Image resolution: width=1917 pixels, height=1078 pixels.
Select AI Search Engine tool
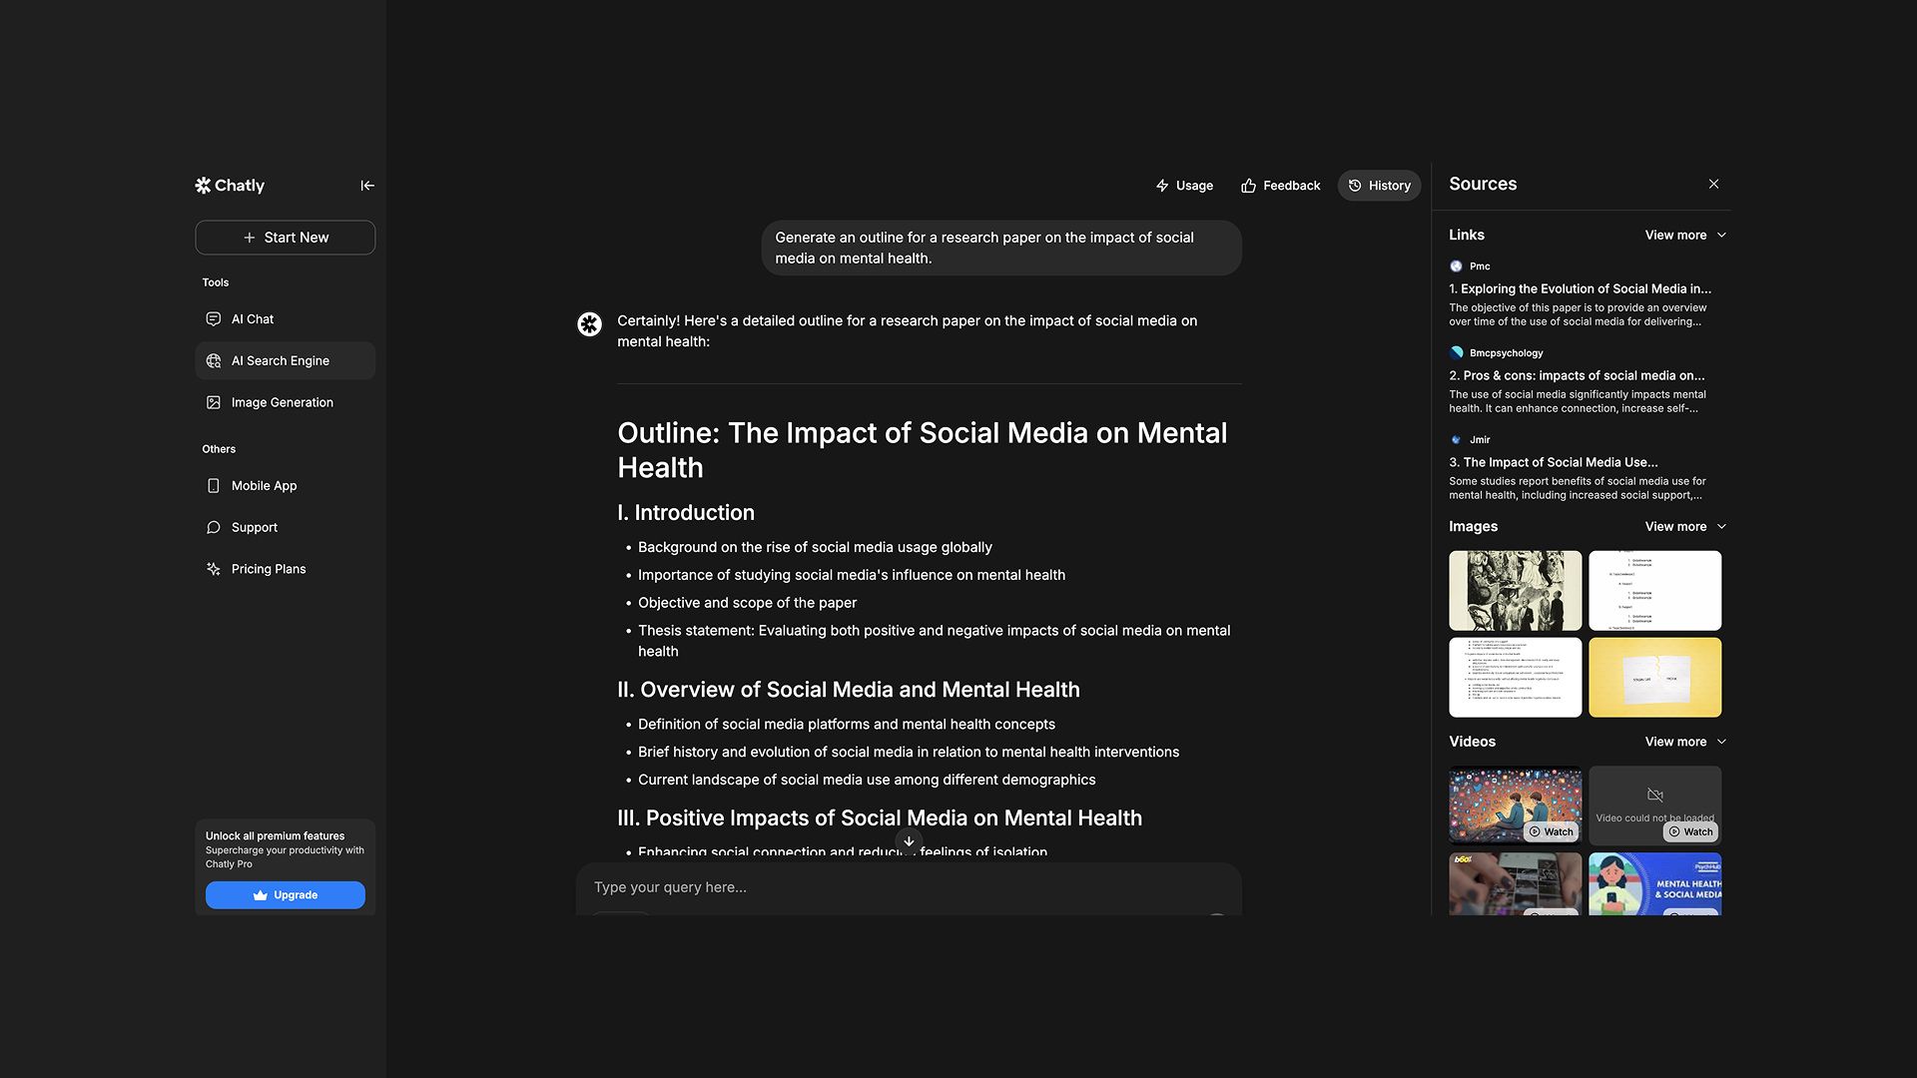[281, 361]
